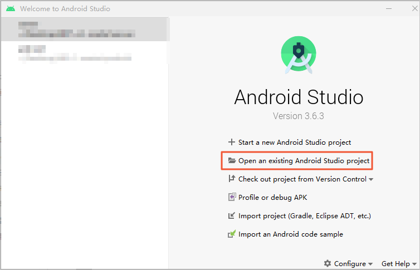Click the Import project arrow icon

point(231,215)
